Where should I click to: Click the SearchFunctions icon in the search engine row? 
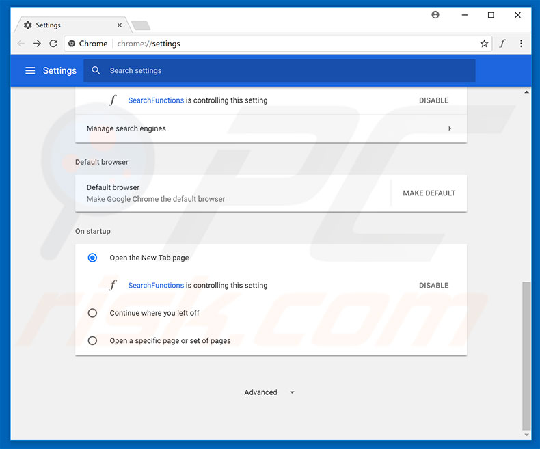point(113,100)
